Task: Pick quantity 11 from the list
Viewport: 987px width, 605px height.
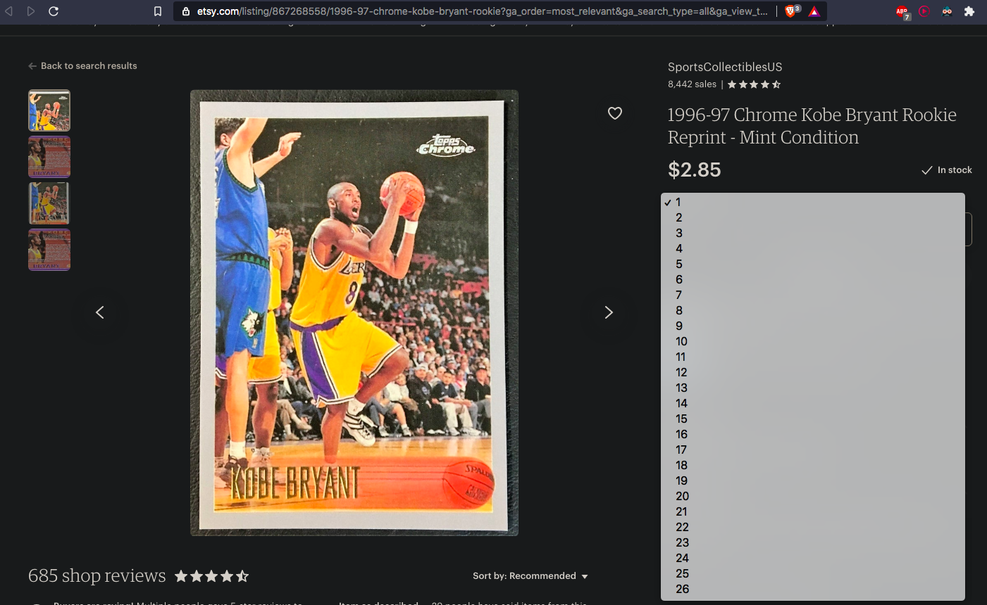Action: (x=813, y=357)
